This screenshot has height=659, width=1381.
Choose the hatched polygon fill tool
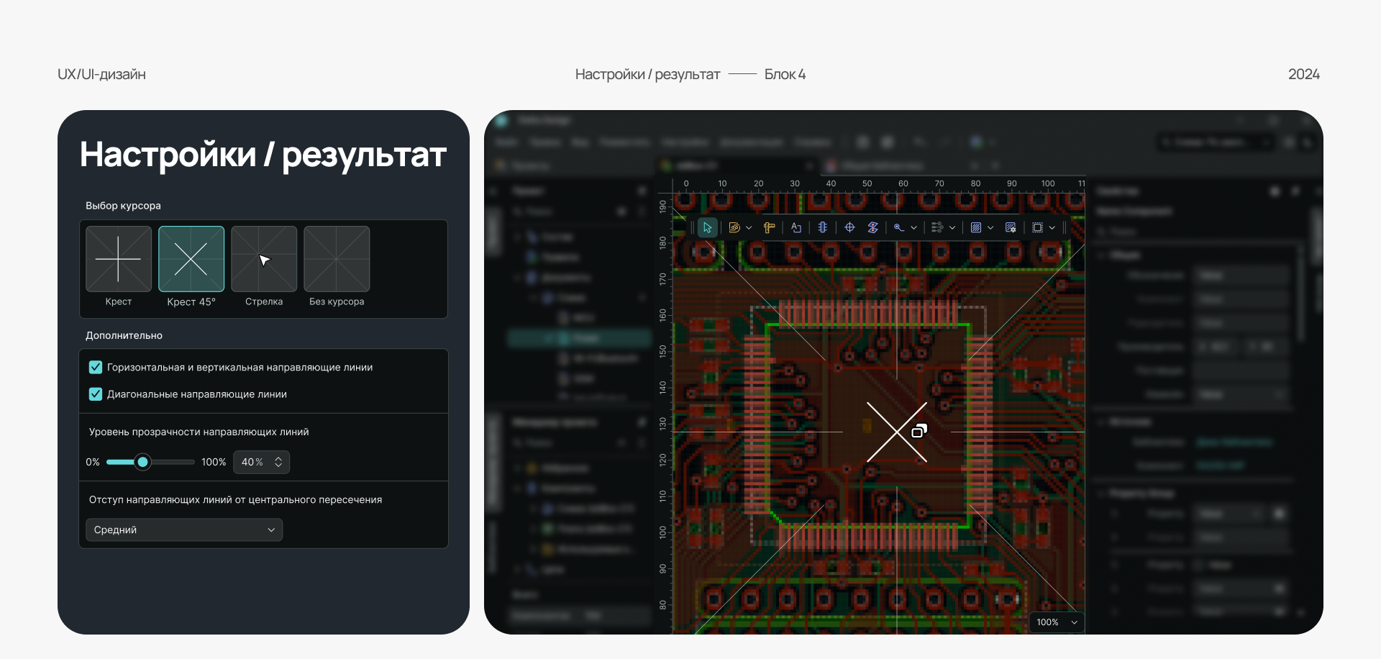click(976, 227)
